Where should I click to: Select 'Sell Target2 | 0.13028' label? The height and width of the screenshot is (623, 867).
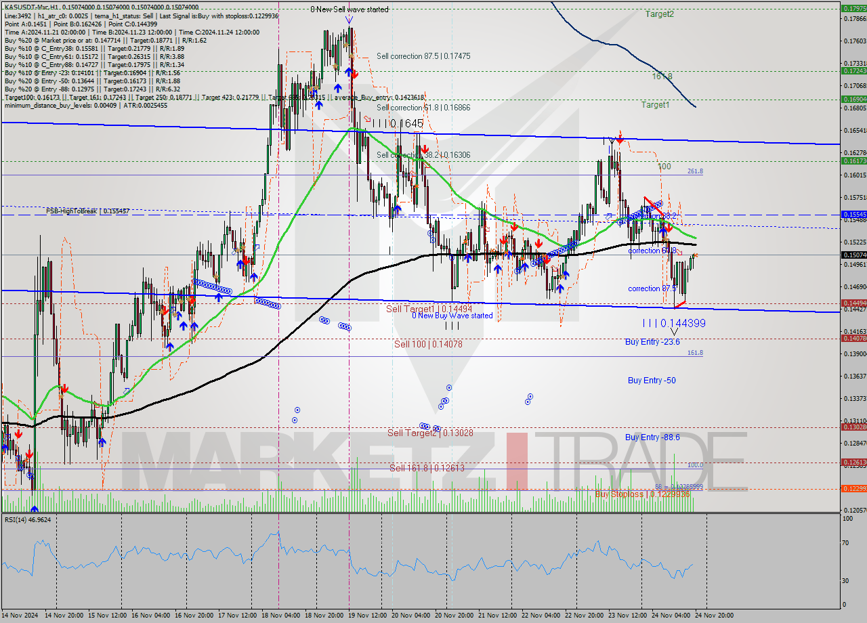[x=429, y=432]
